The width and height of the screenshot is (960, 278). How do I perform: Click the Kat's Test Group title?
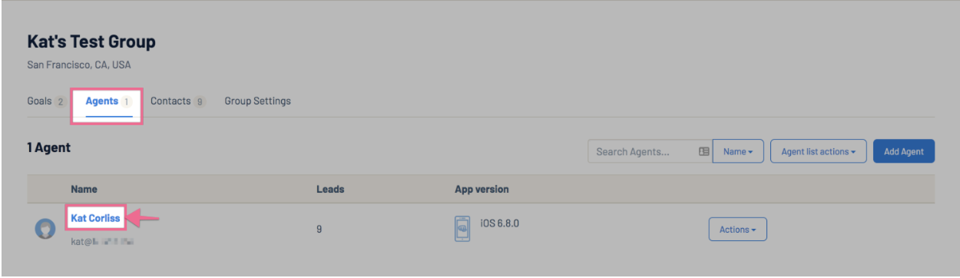coord(91,42)
